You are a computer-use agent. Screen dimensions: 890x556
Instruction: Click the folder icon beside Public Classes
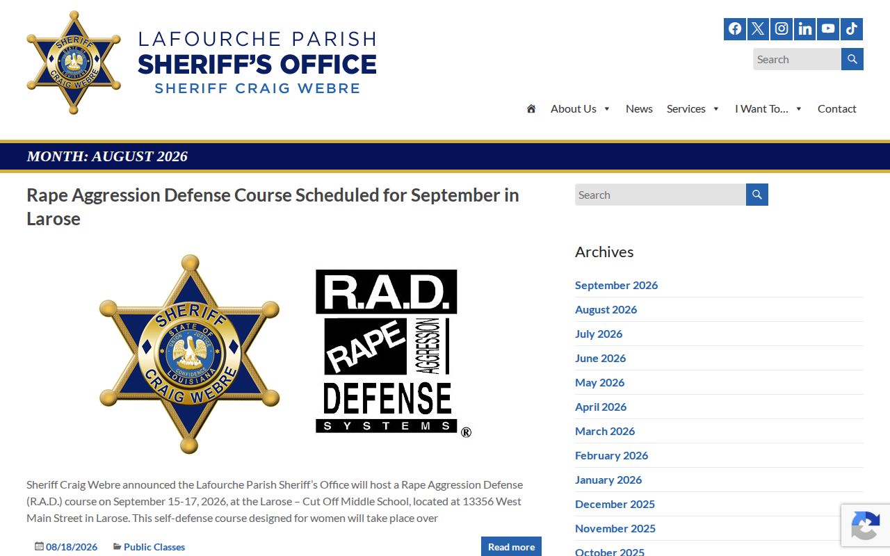point(118,546)
